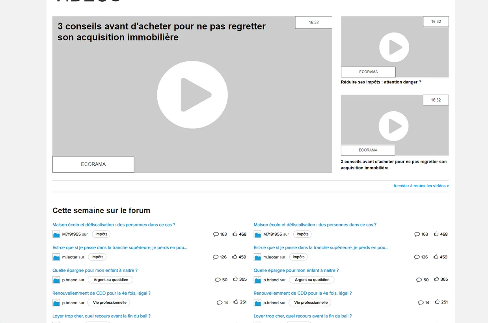Select left-column 'Argent au quotidien' tag
The width and height of the screenshot is (488, 323).
pyautogui.click(x=111, y=280)
